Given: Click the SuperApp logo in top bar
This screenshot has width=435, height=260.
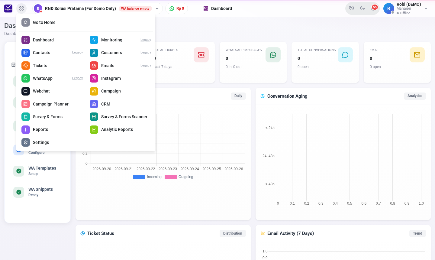Looking at the screenshot, I should tap(8, 8).
